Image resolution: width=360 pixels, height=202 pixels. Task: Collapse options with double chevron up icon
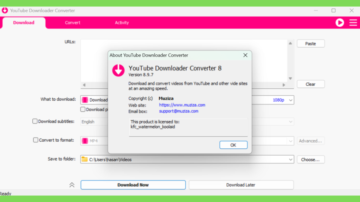[x=72, y=185]
